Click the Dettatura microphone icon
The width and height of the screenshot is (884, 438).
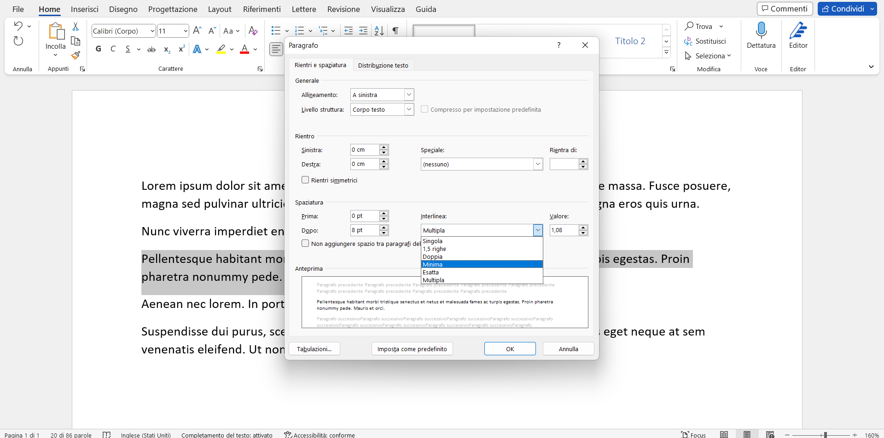pyautogui.click(x=761, y=31)
